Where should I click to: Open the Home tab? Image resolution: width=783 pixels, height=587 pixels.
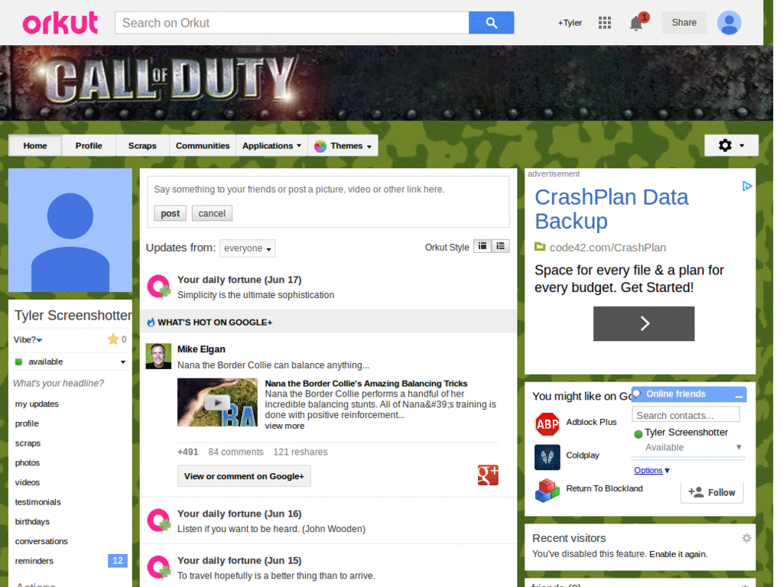click(35, 146)
